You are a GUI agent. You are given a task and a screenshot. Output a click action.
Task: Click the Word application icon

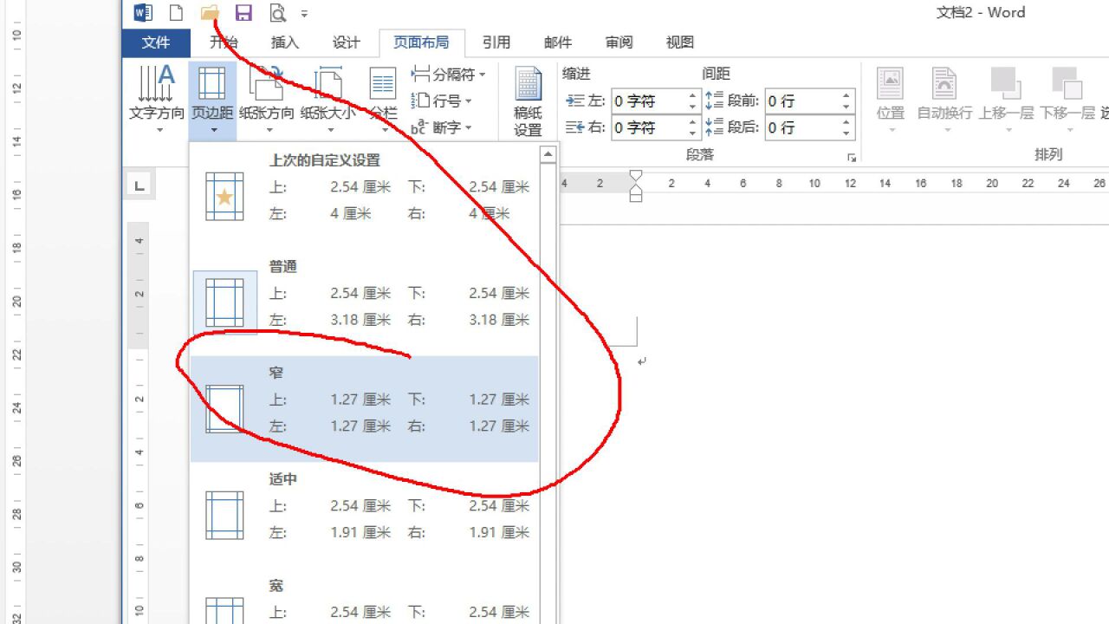coord(143,12)
